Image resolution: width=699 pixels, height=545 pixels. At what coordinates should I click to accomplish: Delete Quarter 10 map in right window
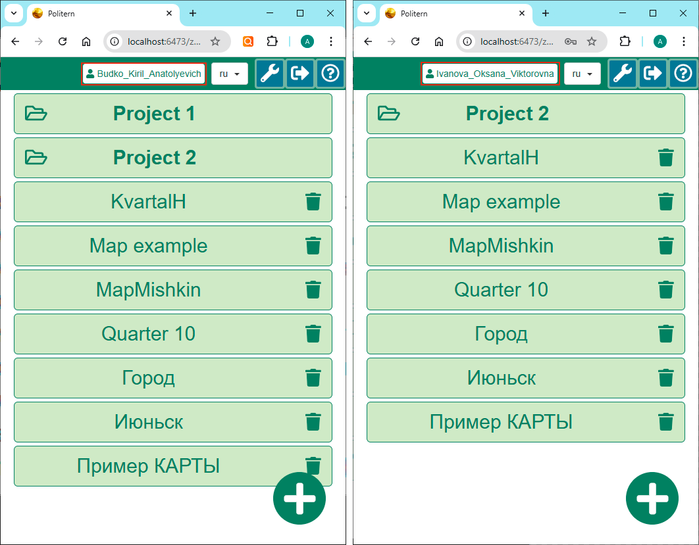(x=665, y=290)
